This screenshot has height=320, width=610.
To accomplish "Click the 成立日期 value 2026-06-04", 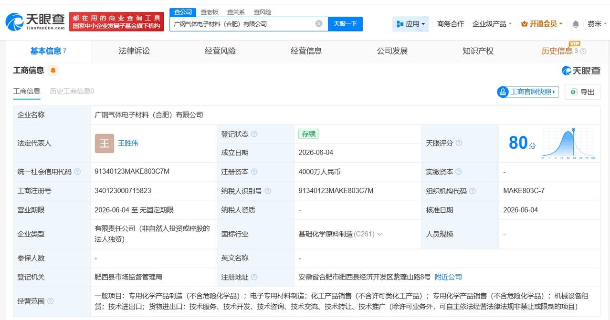I will pos(316,153).
